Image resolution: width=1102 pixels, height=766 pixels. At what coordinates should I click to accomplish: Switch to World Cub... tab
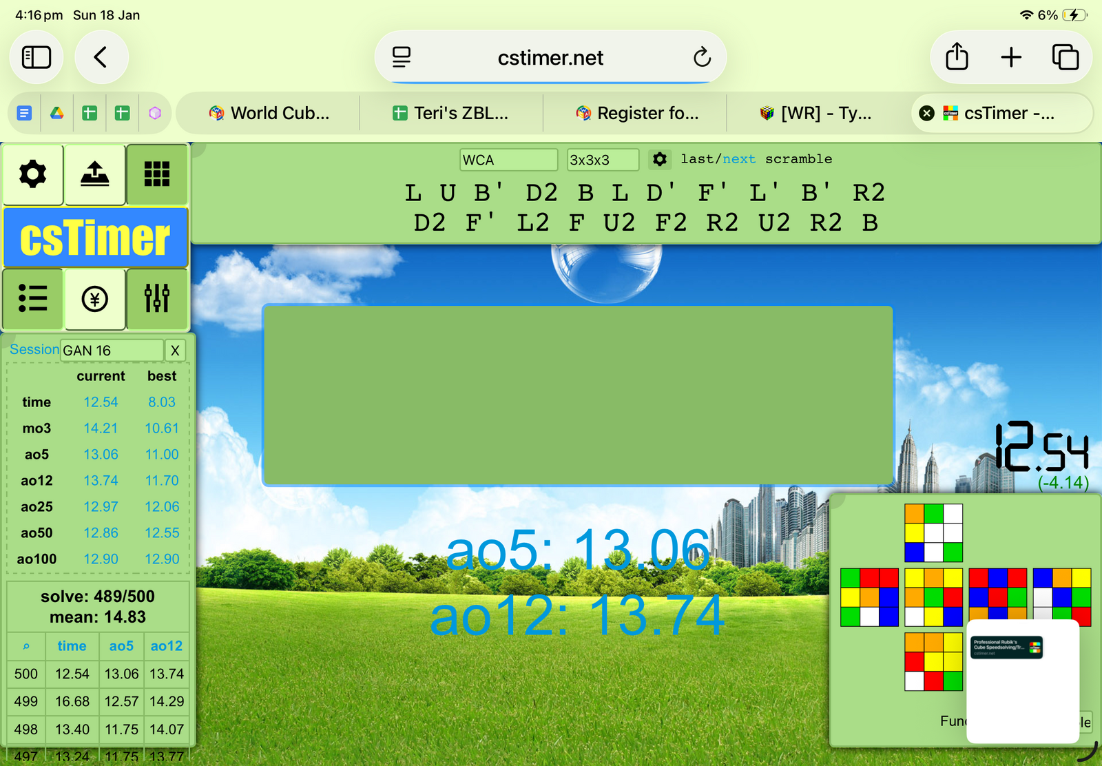pos(269,113)
